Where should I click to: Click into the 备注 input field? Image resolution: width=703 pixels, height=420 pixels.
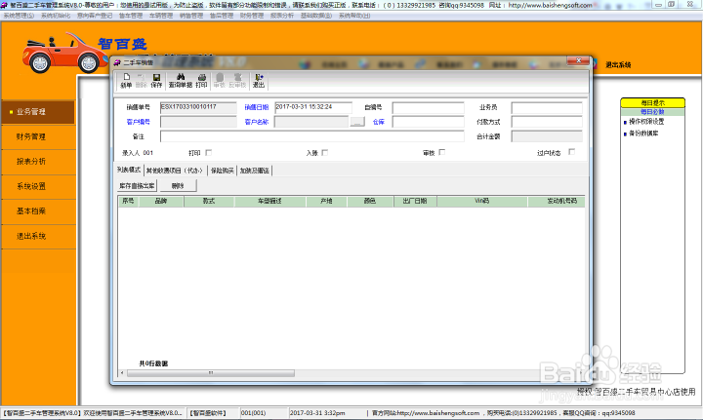click(x=312, y=136)
